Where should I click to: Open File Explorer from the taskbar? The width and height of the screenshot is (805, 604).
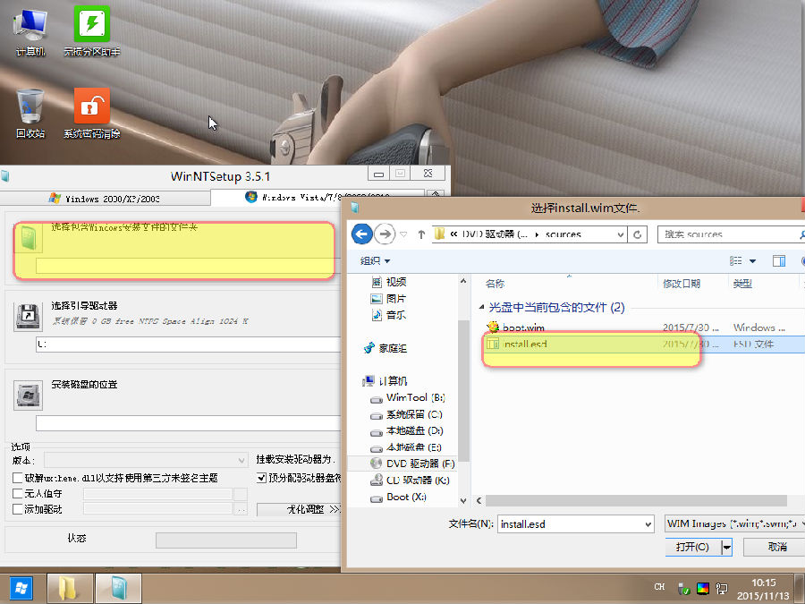coord(70,588)
